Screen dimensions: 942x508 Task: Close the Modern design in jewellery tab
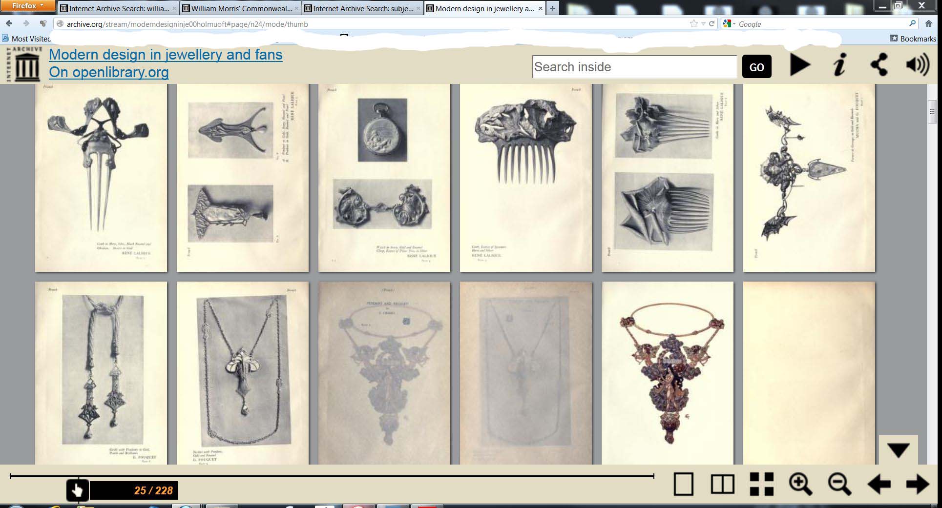pyautogui.click(x=540, y=8)
